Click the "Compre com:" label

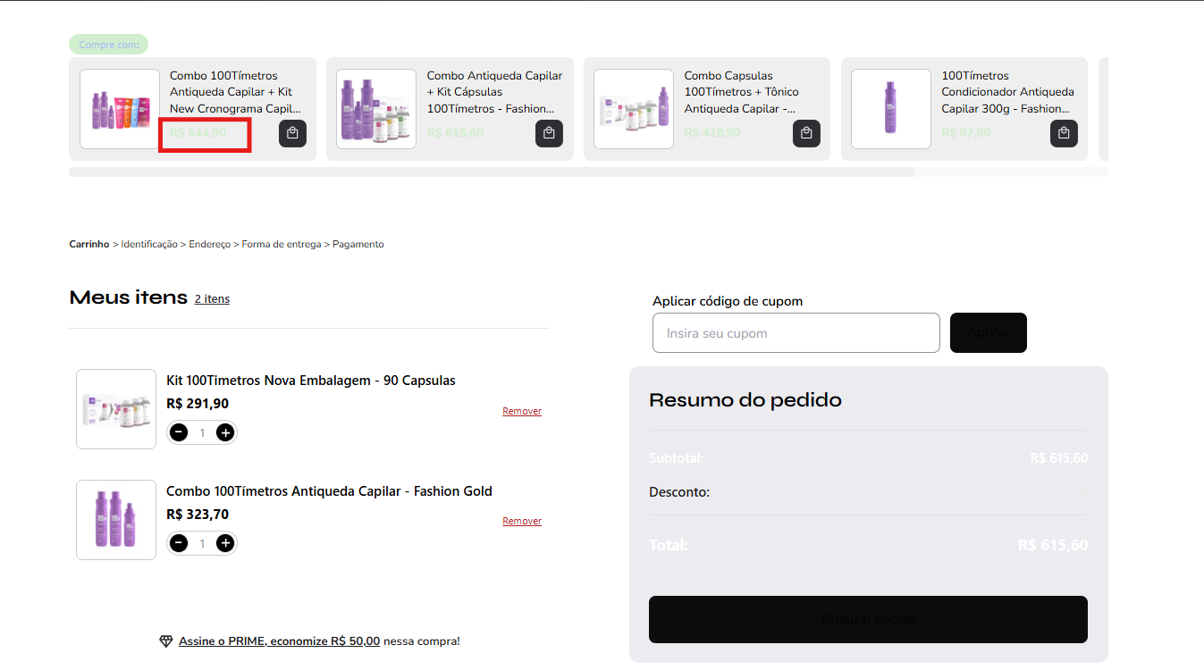tap(108, 45)
